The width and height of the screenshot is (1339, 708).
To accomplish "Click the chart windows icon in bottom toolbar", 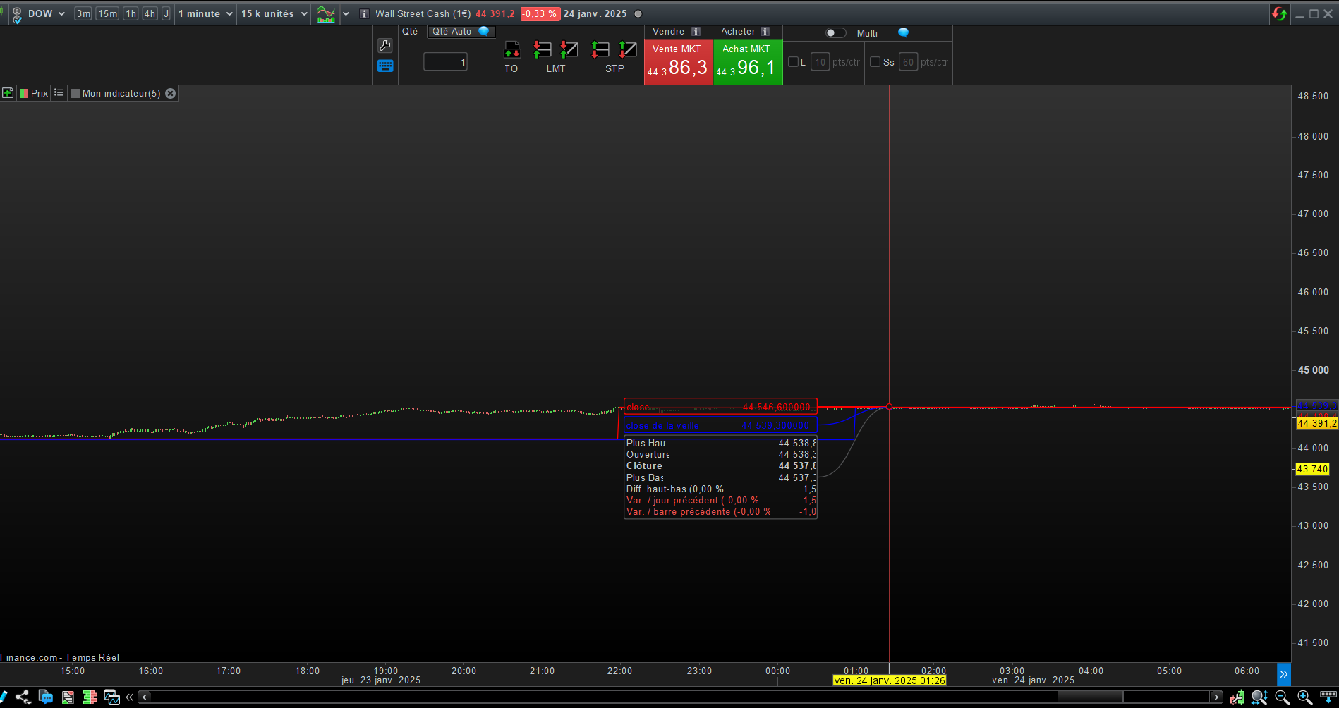I will coord(111,697).
